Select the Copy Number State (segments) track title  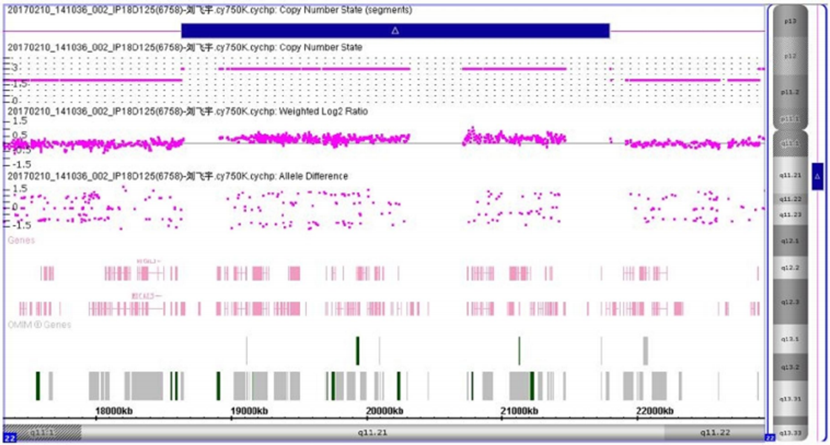click(x=209, y=10)
